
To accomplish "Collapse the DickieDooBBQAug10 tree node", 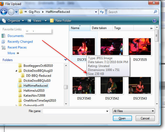I will [16, 71].
